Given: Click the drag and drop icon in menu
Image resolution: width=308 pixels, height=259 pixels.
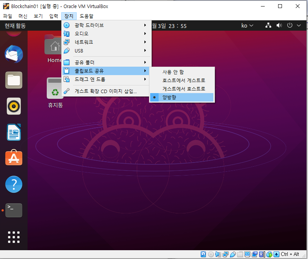Looking at the screenshot, I should (67, 79).
